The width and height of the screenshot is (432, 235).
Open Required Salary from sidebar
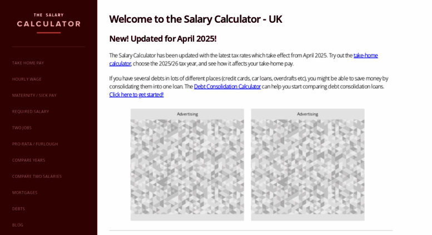point(31,112)
